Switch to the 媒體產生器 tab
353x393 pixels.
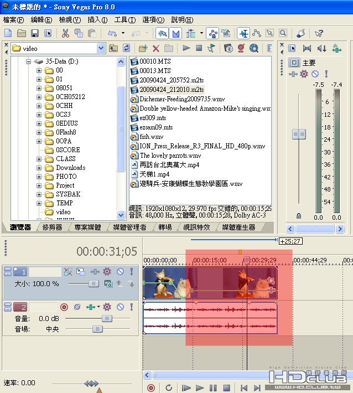[238, 227]
